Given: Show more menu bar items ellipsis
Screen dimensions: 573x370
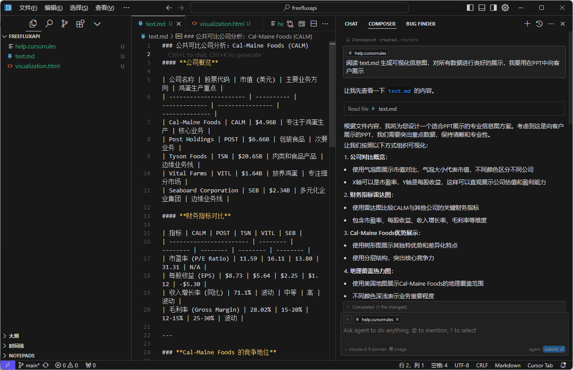Looking at the screenshot, I should (x=126, y=8).
